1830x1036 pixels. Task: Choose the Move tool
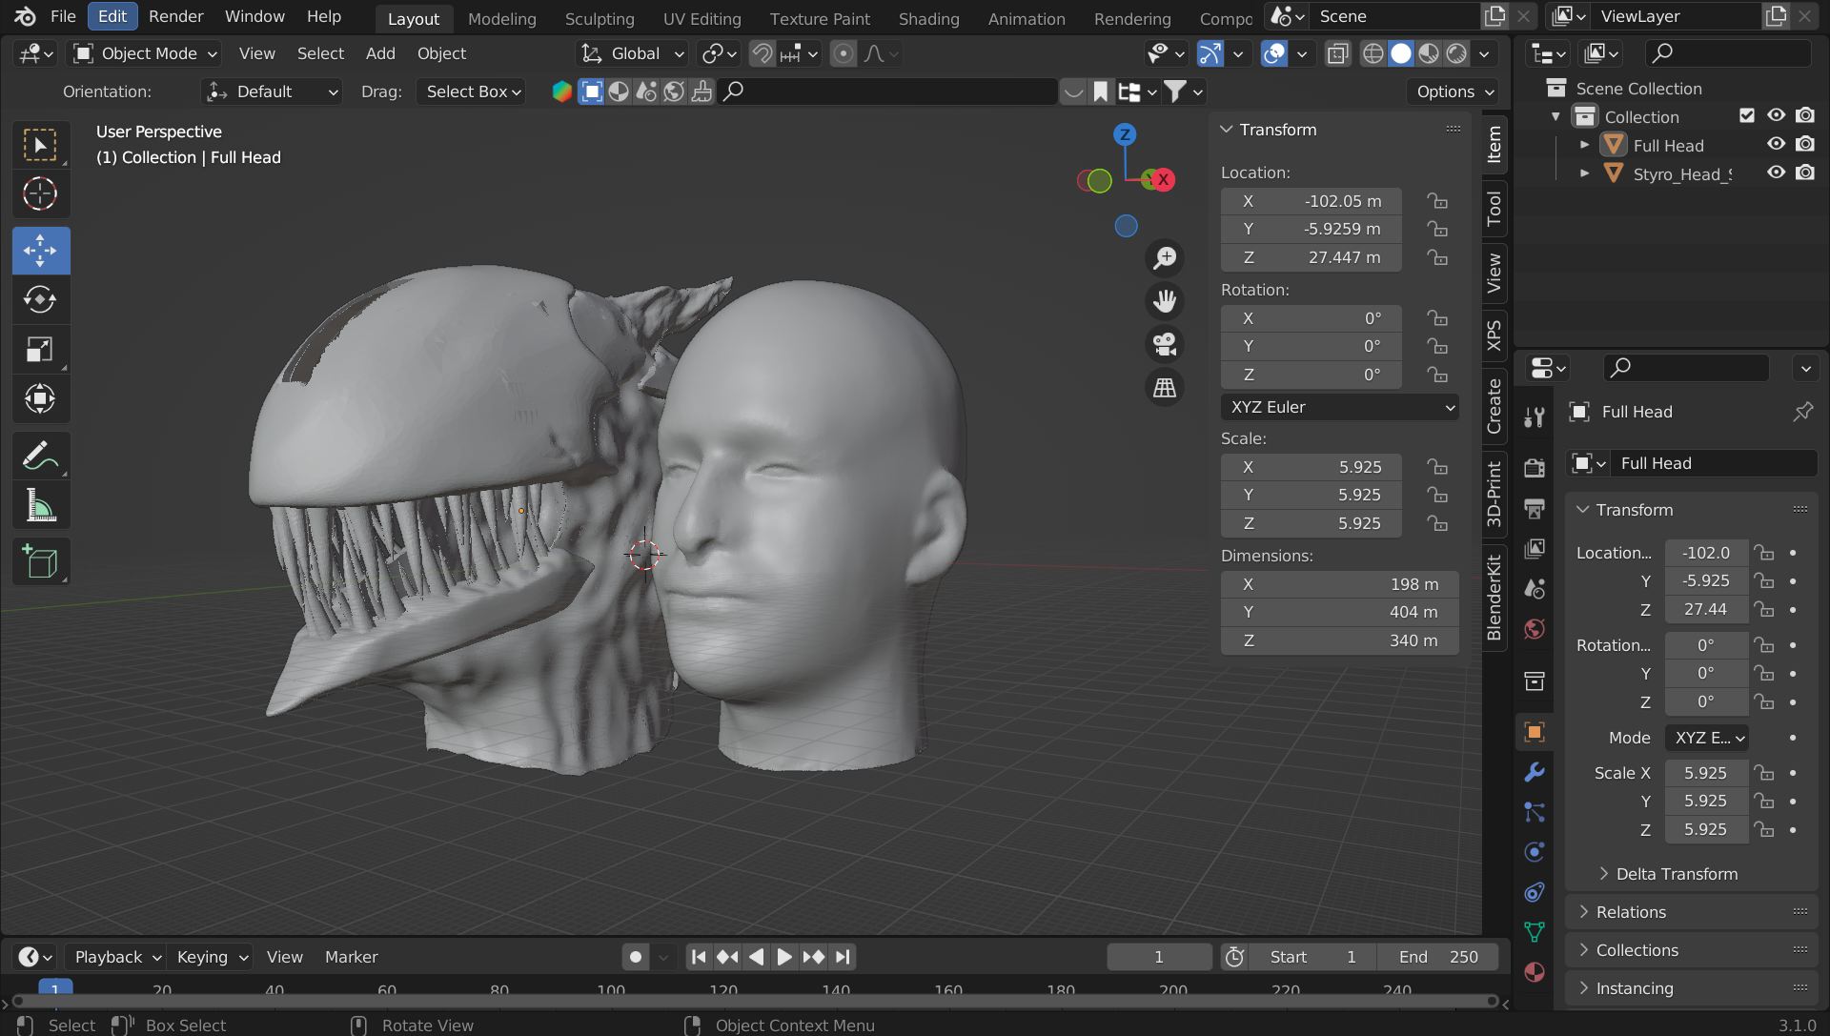tap(40, 251)
